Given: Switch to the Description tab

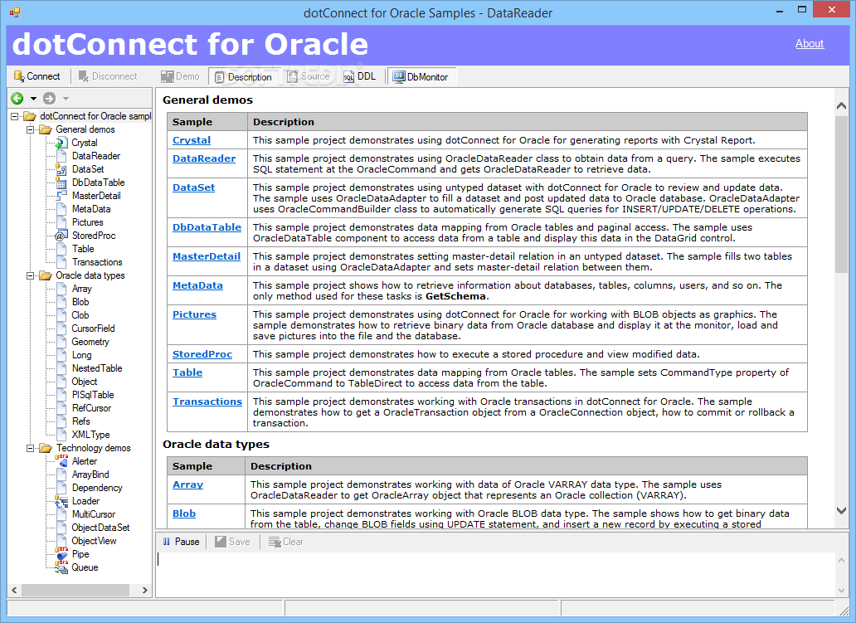Looking at the screenshot, I should pyautogui.click(x=244, y=77).
